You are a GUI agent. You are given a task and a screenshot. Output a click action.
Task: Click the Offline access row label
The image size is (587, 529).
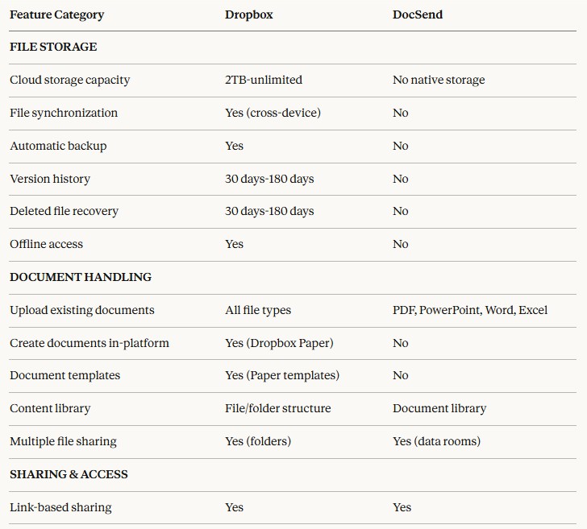click(46, 244)
